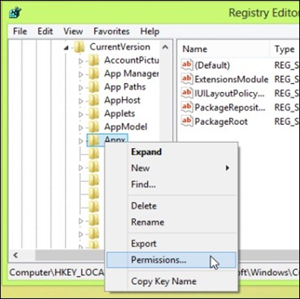Select the ExtensionsModule value name
This screenshot has width=300, height=299.
(231, 79)
